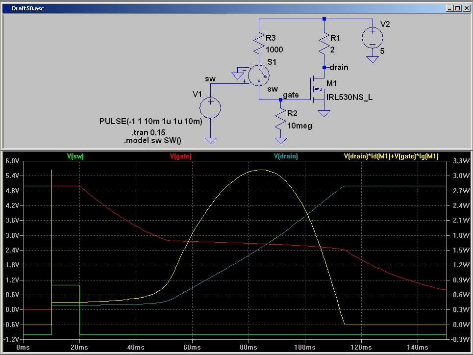Viewport: 473px width, 355px height.
Task: Click the R1 resistor symbol
Action: pos(324,44)
